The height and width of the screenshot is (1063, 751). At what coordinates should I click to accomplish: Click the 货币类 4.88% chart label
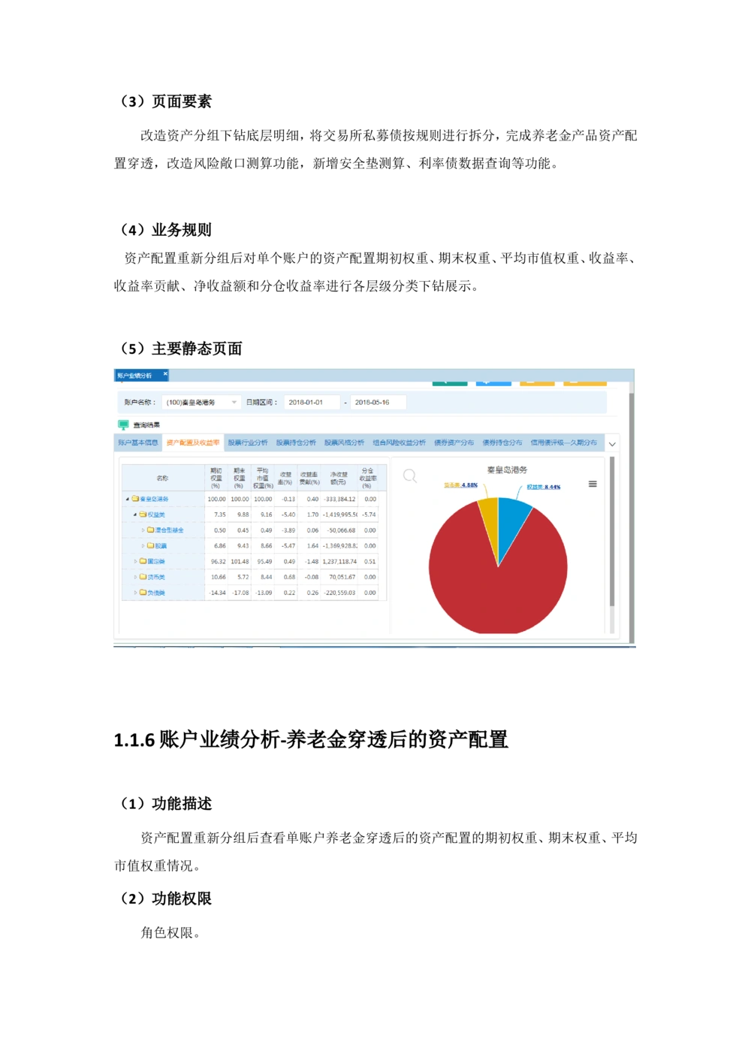[x=460, y=485]
